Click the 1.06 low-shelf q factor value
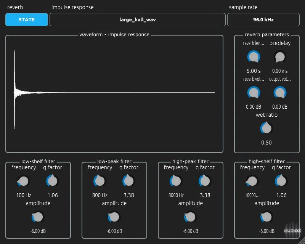The height and width of the screenshot is (244, 305). [53, 195]
